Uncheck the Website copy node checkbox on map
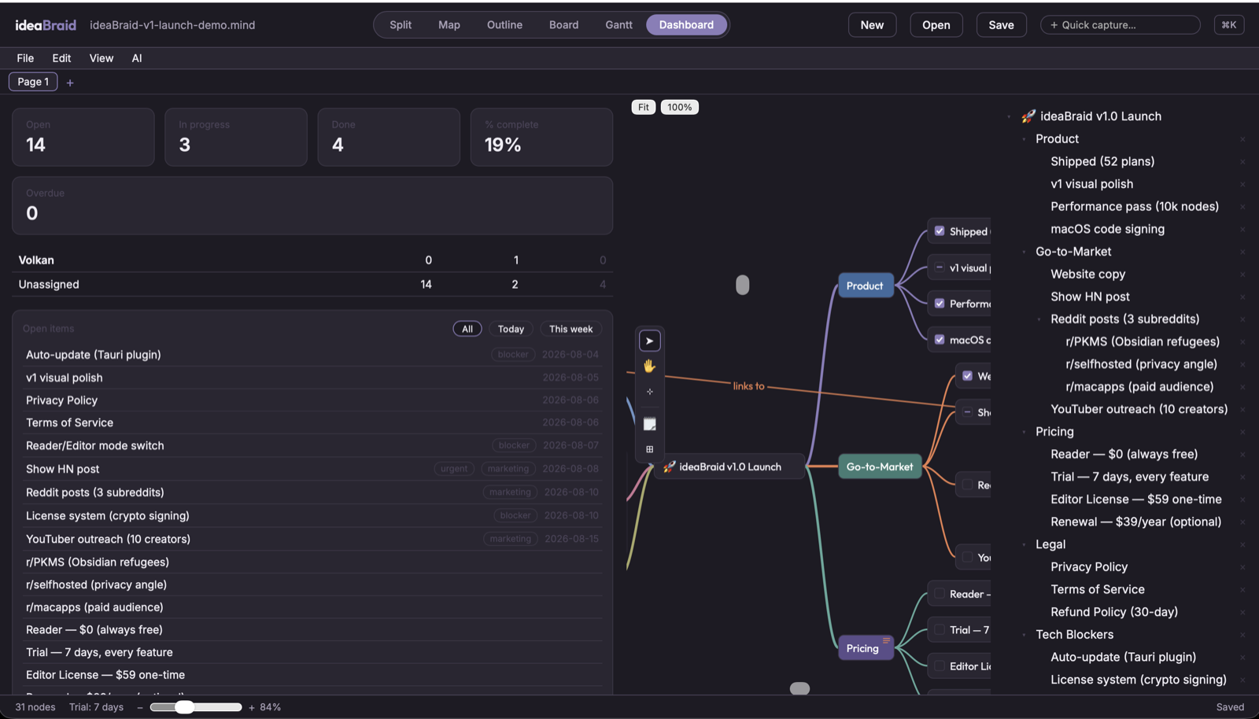The image size is (1259, 719). pyautogui.click(x=968, y=376)
